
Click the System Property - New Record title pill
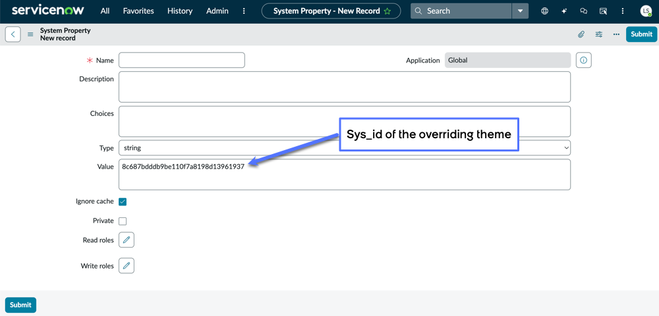(x=331, y=11)
